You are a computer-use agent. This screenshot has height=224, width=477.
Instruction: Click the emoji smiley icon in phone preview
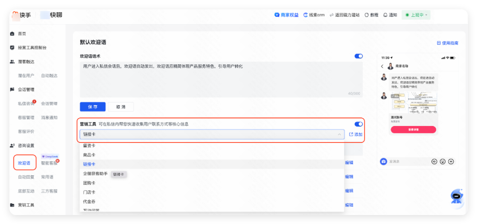[x=443, y=161]
